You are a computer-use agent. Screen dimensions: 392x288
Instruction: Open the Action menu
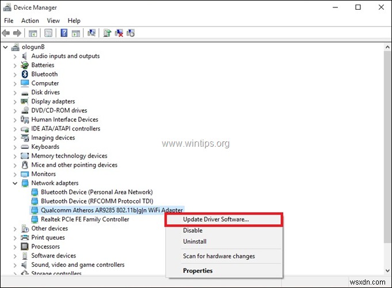[30, 21]
